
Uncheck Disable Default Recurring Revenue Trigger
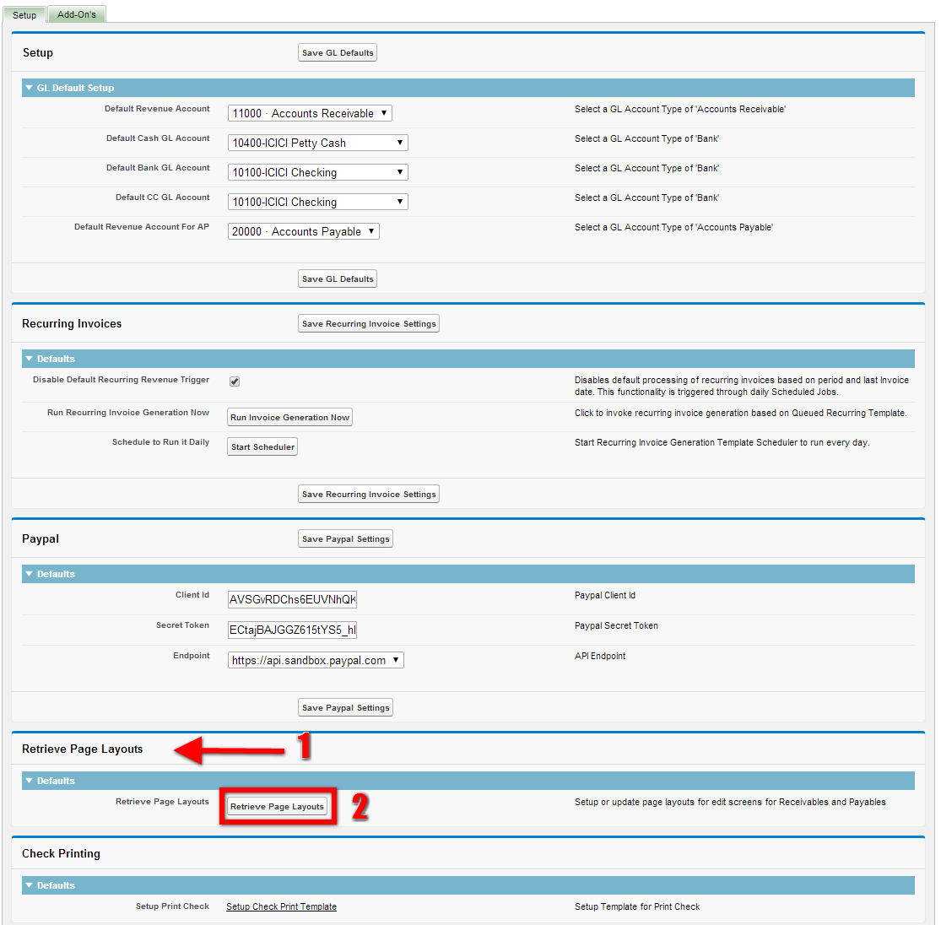(235, 381)
